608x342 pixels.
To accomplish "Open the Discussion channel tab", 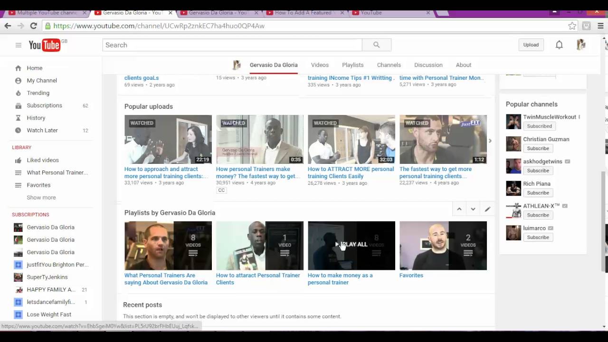I will pyautogui.click(x=428, y=65).
